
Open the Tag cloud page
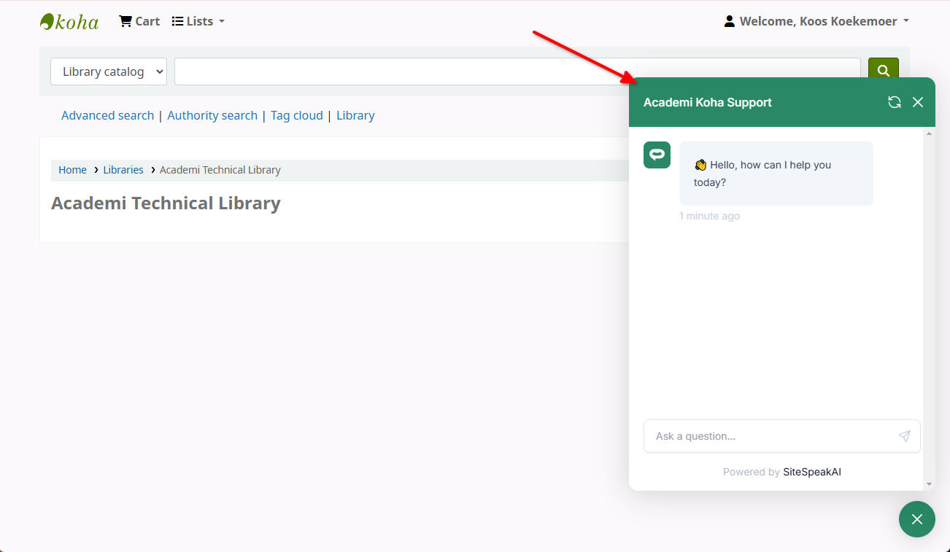click(296, 115)
